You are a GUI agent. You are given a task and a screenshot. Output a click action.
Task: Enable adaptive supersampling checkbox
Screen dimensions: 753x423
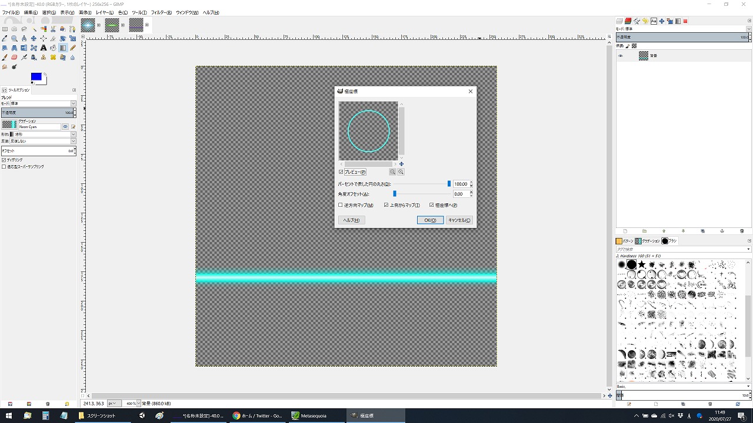coord(23,167)
